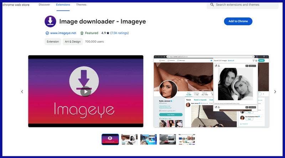Focus the Search extensions and themes field

pos(246,5)
